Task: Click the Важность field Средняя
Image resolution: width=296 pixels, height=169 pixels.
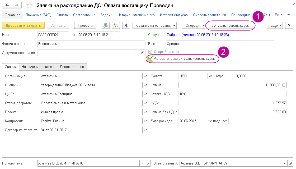Action: [220, 44]
